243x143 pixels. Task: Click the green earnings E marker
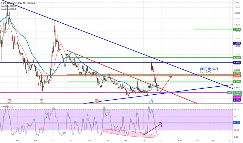point(151,101)
